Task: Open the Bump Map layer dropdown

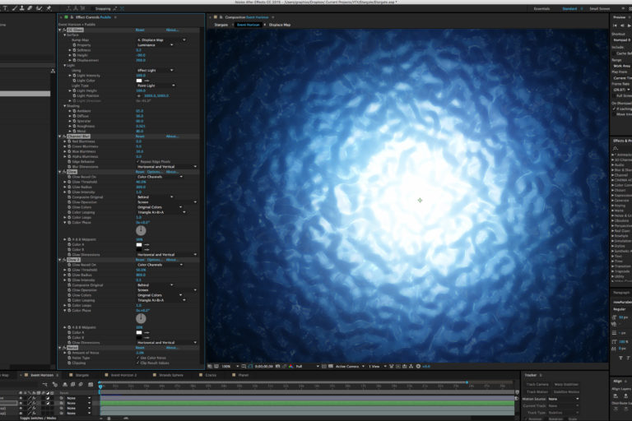Action: (x=160, y=39)
